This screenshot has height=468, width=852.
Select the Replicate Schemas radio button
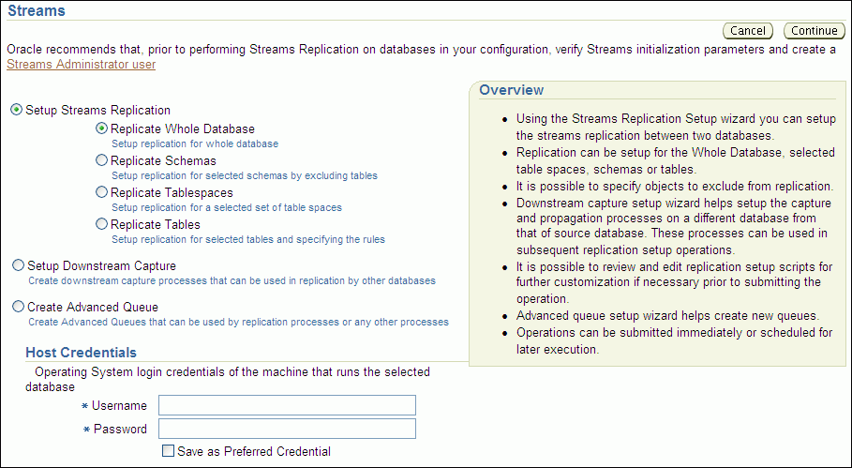tap(102, 160)
